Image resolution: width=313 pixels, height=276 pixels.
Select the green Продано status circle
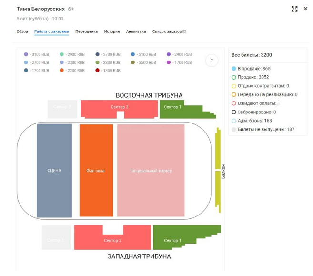pyautogui.click(x=234, y=77)
